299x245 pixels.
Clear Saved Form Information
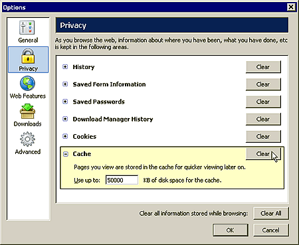[x=263, y=84]
